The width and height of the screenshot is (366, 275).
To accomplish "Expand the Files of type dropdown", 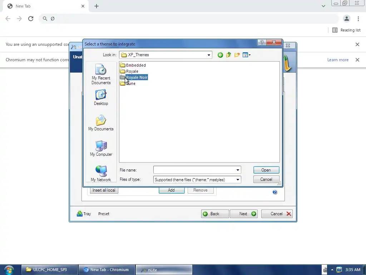I will pos(238,180).
